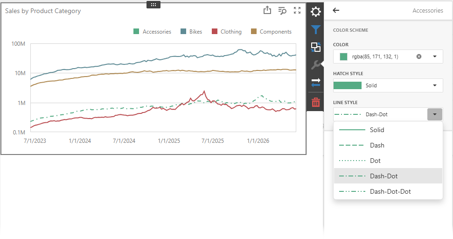Grab the dashboard item drag handle
453x239 pixels.
pos(153,5)
